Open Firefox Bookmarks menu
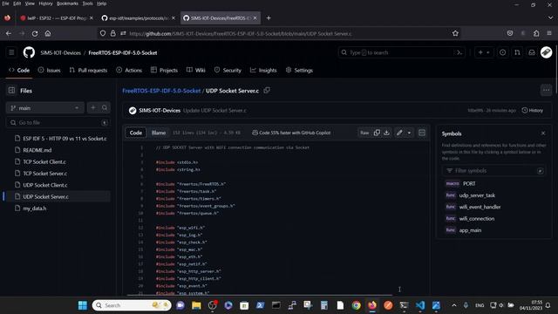Viewport: 558px width, 314px height. 67,3
